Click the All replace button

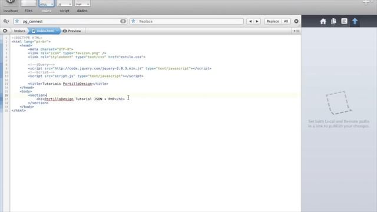click(286, 21)
